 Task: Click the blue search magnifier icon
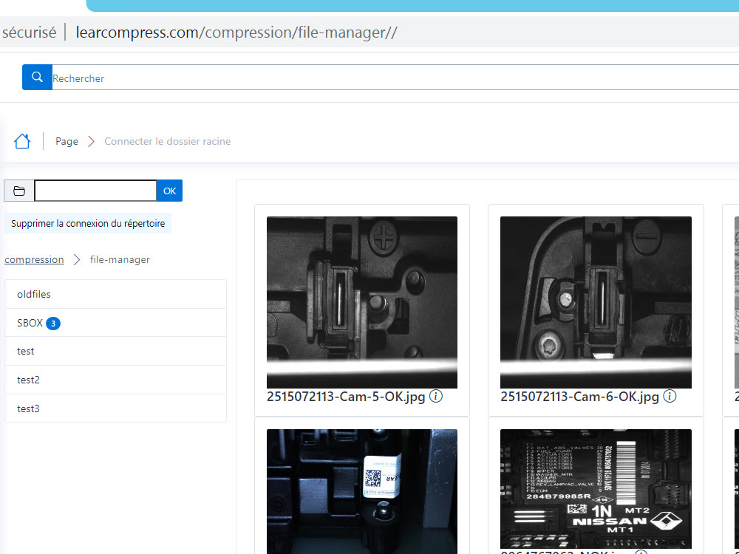(x=37, y=78)
